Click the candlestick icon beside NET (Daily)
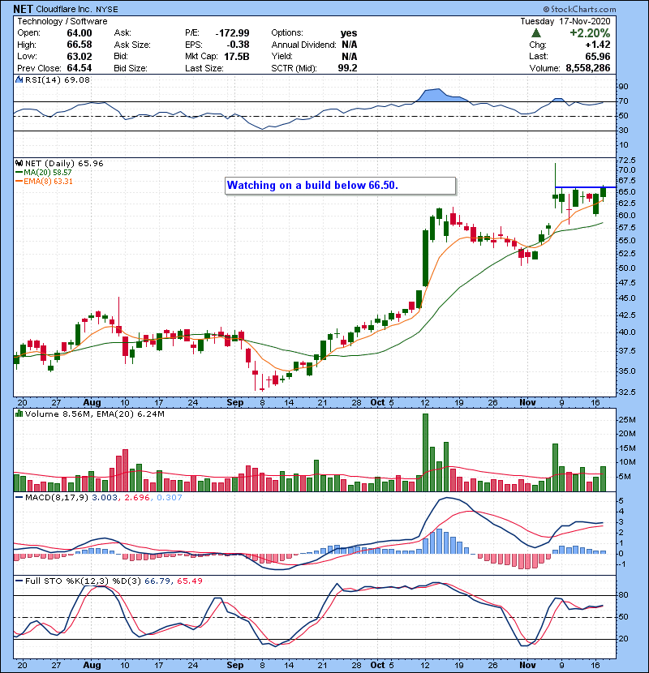Viewport: 649px width, 673px height. pos(19,163)
